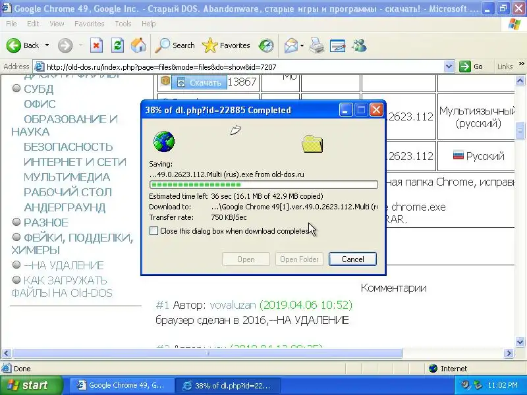Open ИНТЕРНЕТ И СЕТИ sidebar link
Image resolution: width=527 pixels, height=395 pixels.
[75, 162]
